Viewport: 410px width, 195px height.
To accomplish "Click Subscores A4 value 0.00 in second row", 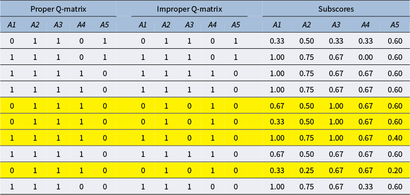I will click(x=365, y=57).
